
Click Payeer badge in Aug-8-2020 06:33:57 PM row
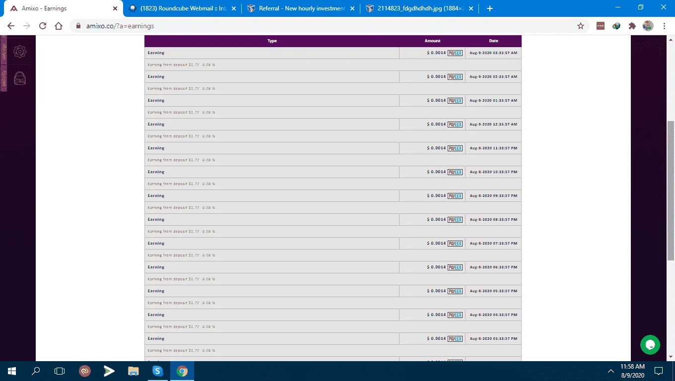[x=455, y=267]
